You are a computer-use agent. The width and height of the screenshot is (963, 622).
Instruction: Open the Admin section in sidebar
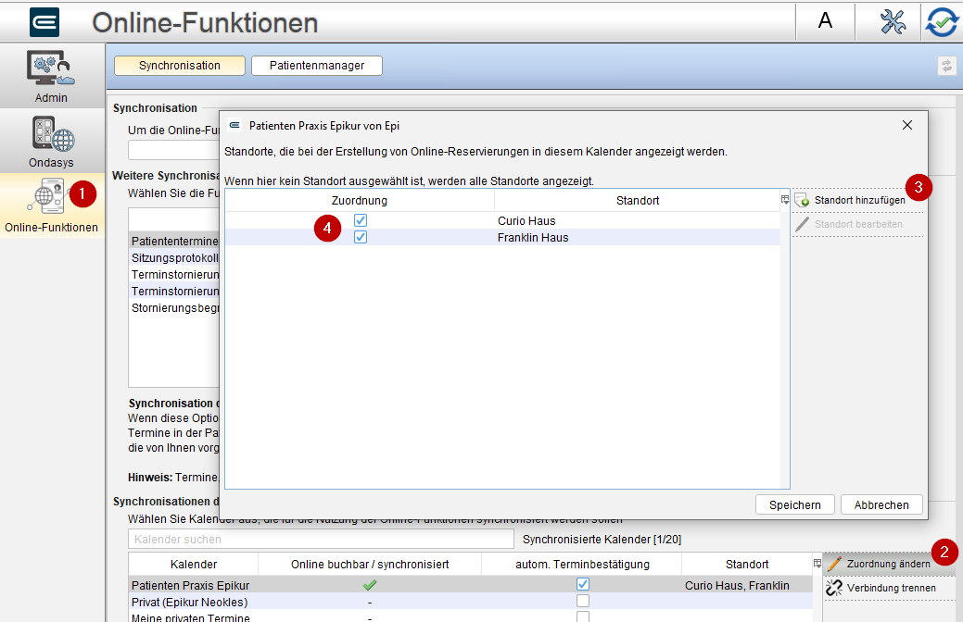pyautogui.click(x=52, y=76)
